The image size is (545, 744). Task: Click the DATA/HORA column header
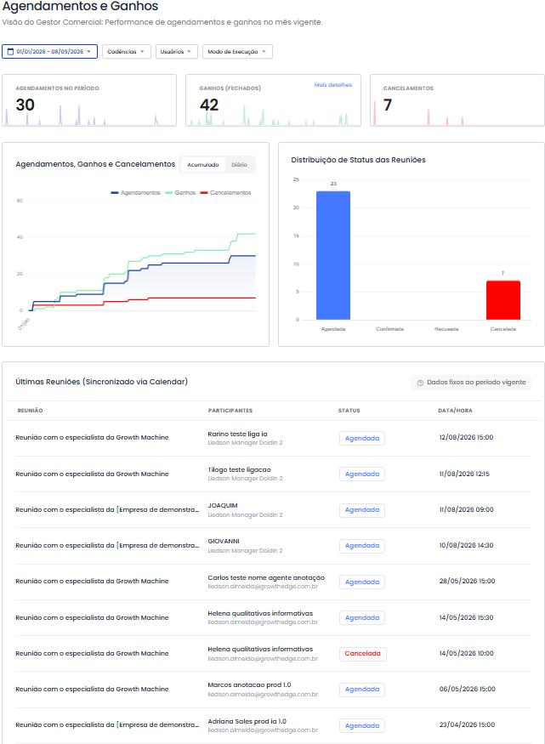(455, 411)
